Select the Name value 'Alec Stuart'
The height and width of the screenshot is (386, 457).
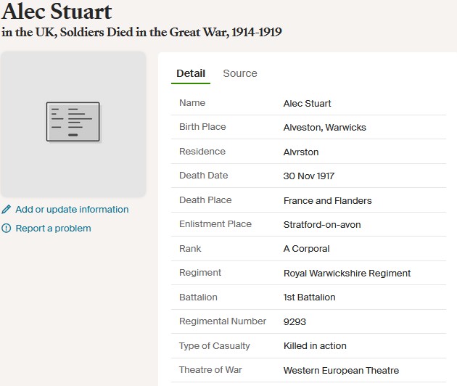[307, 103]
